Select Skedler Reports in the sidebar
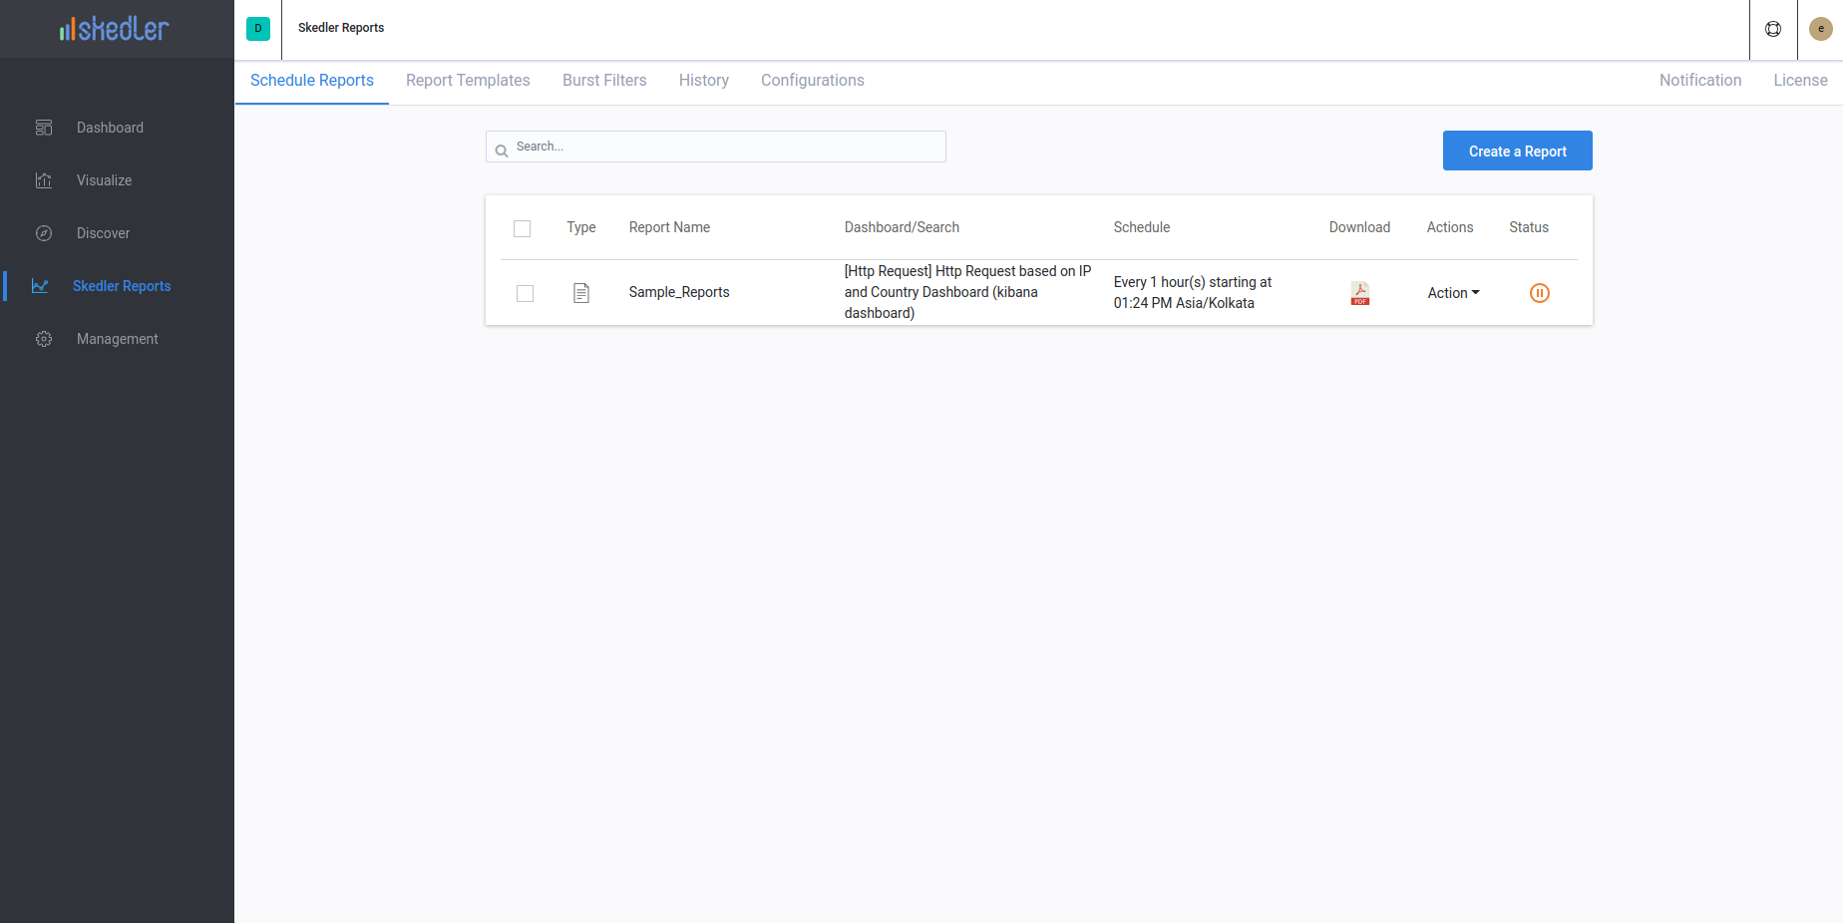This screenshot has height=923, width=1843. click(x=122, y=286)
